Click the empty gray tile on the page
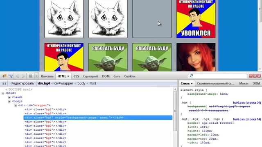This screenshot has width=262, height=147. 152,19
